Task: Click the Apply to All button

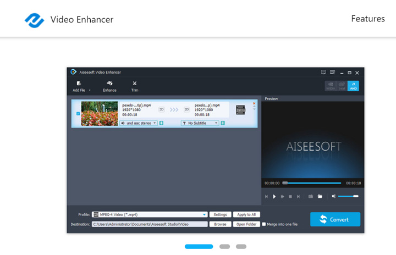Action: pos(246,214)
